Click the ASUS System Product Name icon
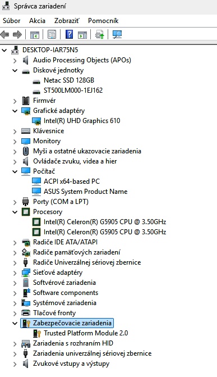Screen dimensions: 217x377 (x=36, y=192)
